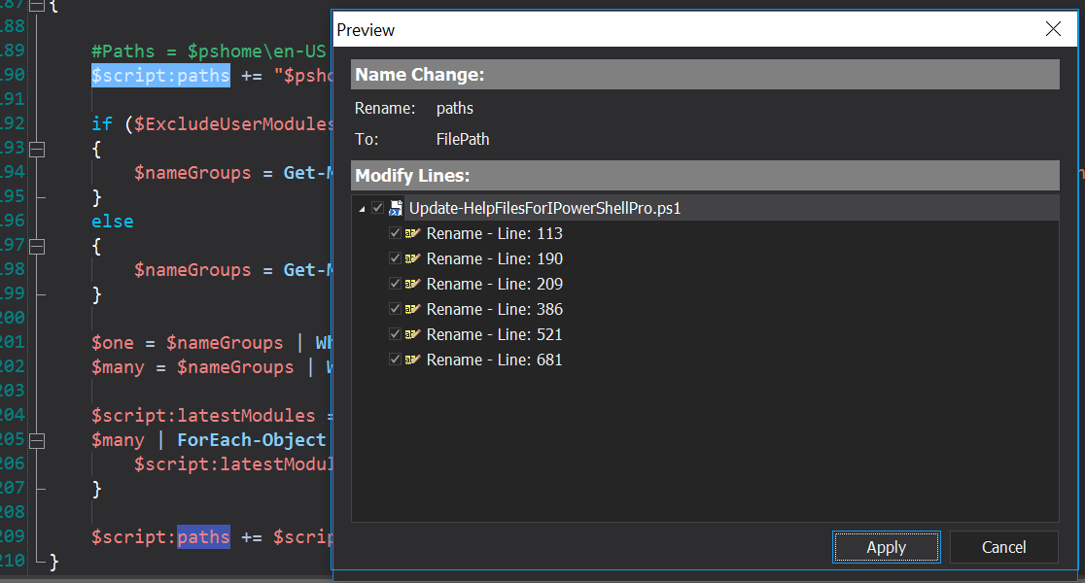Click the 'if' keyword on editor line 192

102,123
